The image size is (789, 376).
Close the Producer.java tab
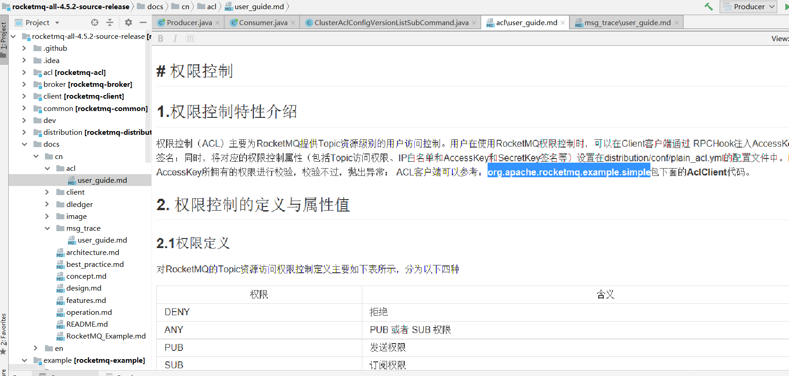click(217, 22)
